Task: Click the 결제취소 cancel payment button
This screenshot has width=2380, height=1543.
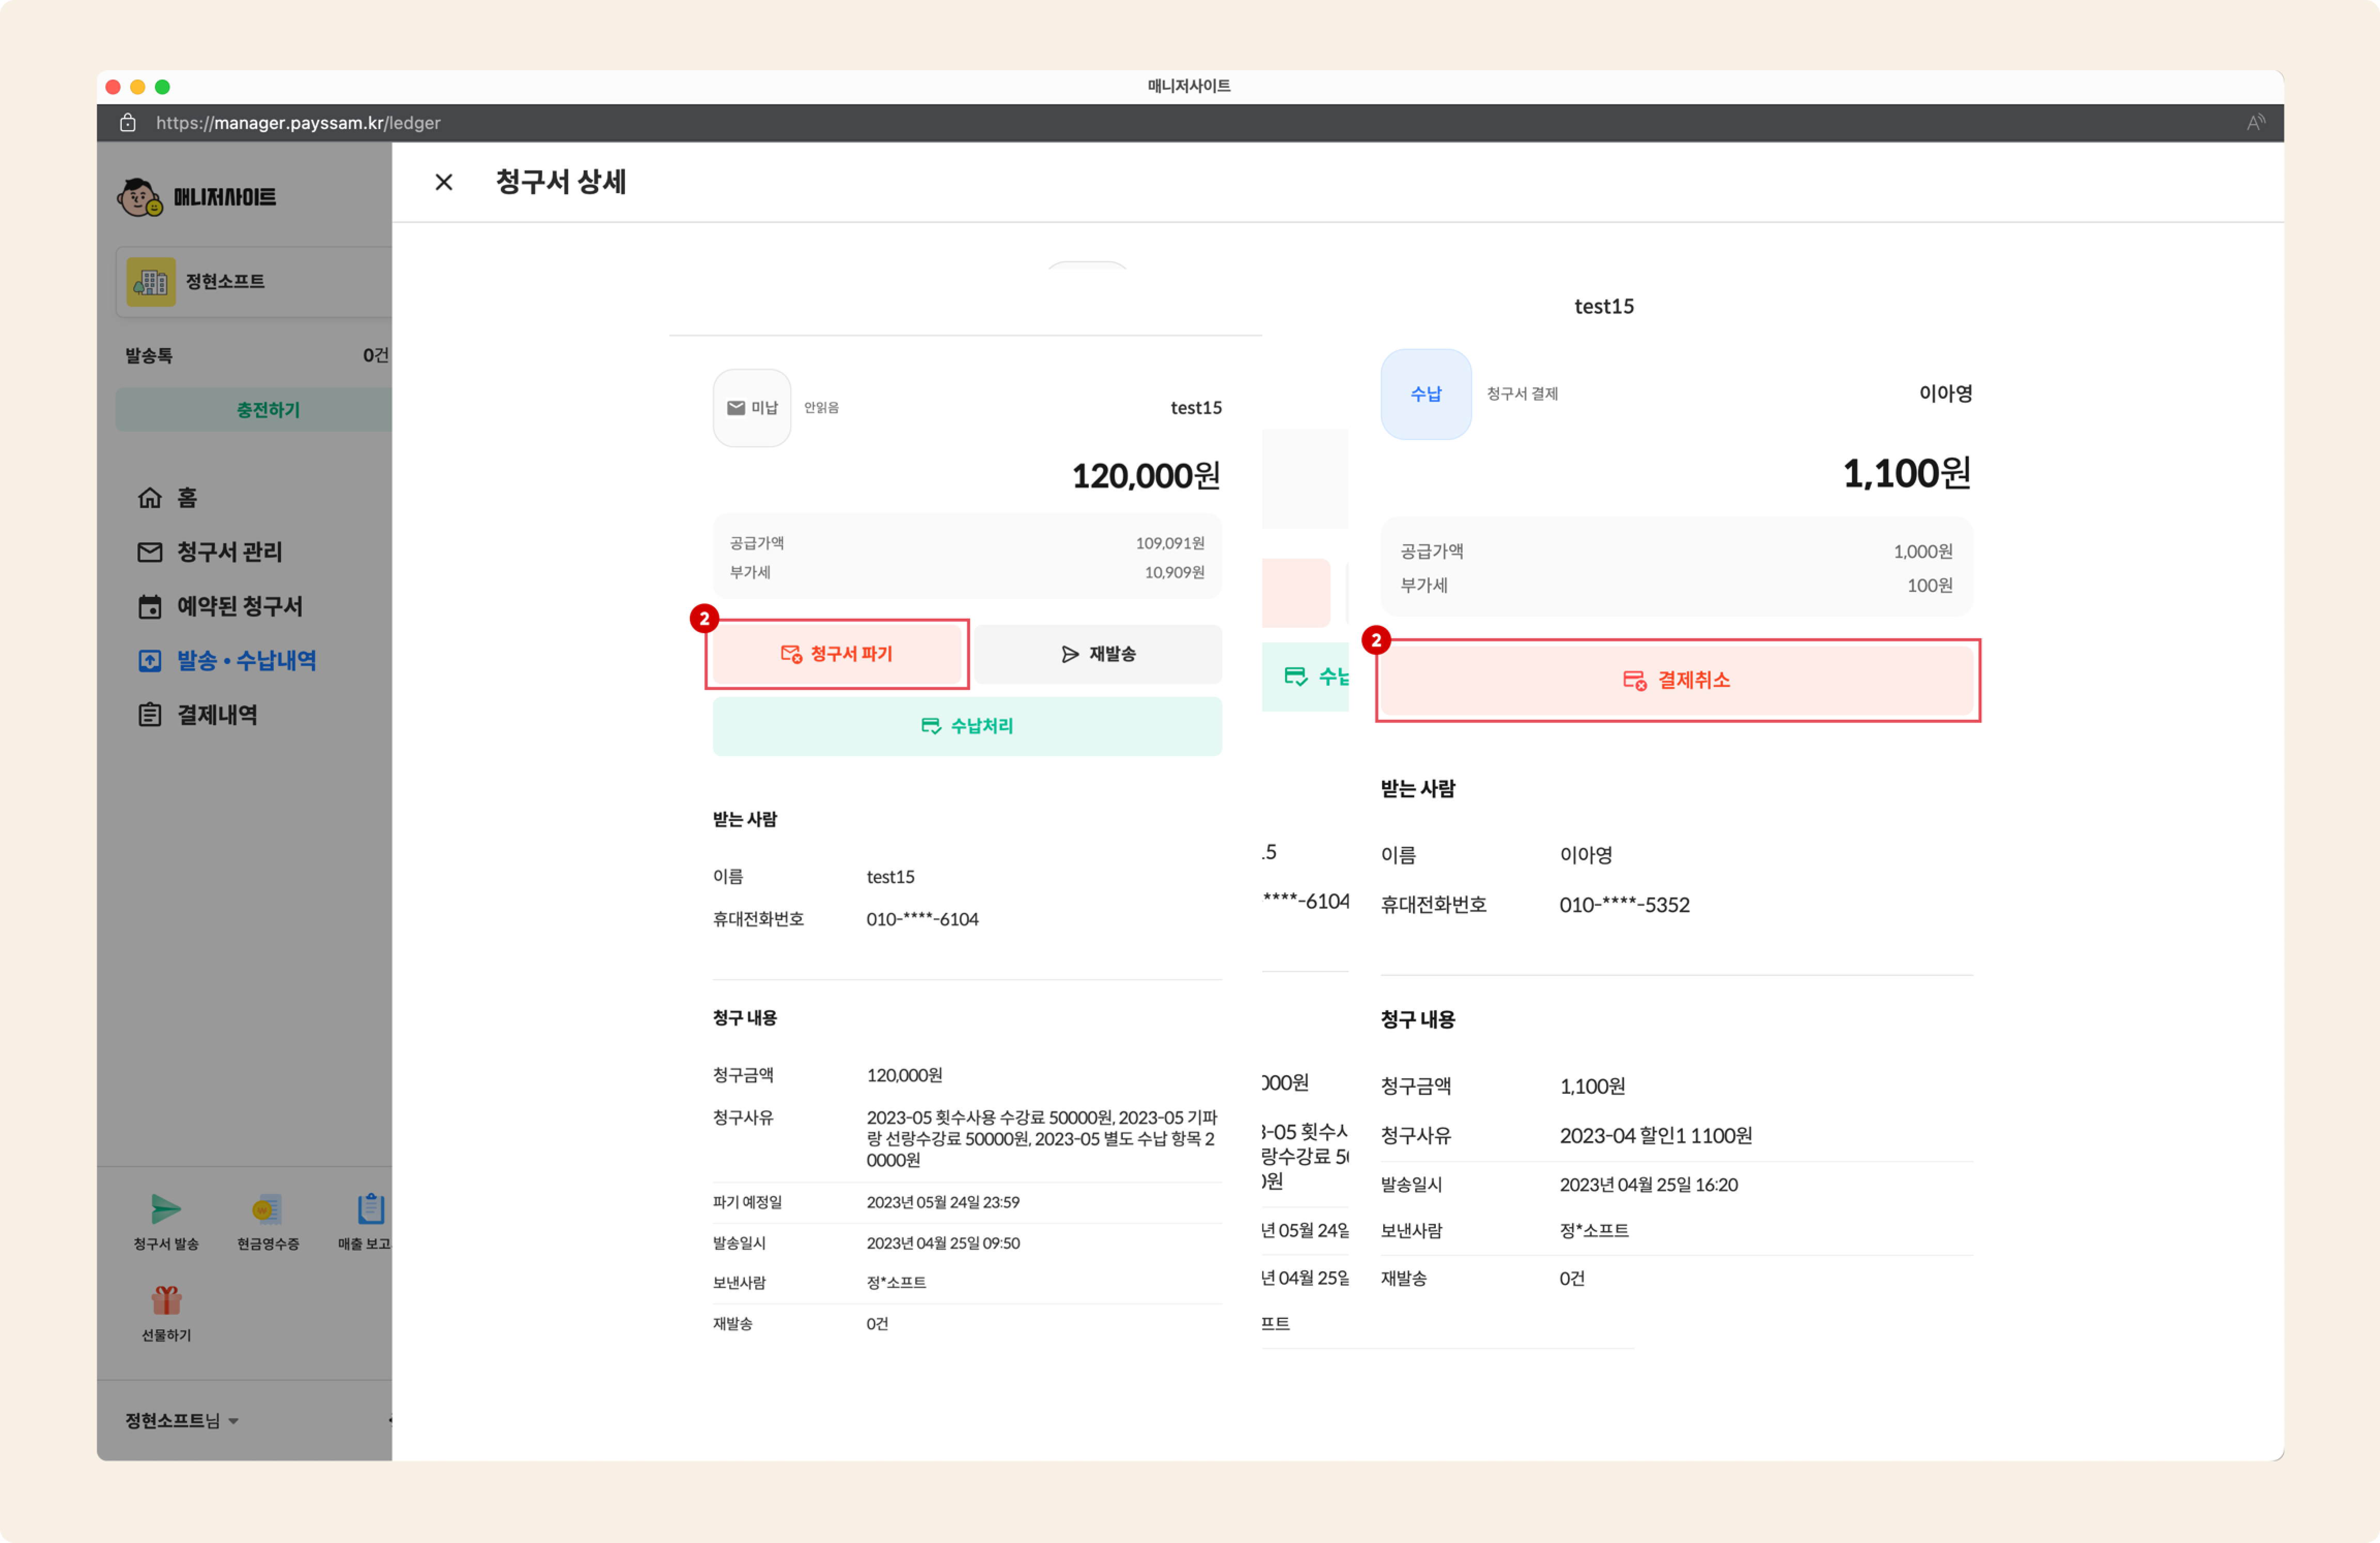Action: (x=1677, y=680)
